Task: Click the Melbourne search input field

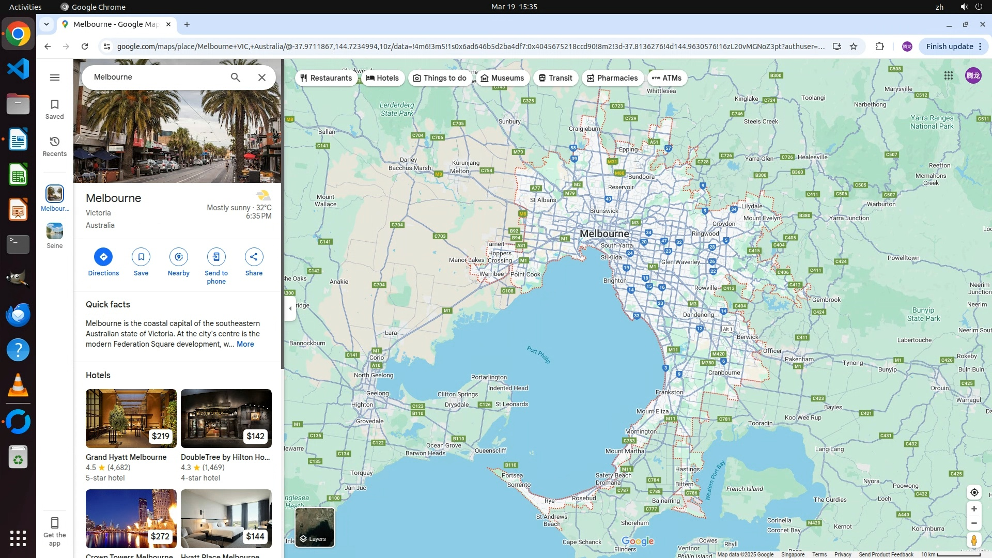Action: 155,77
